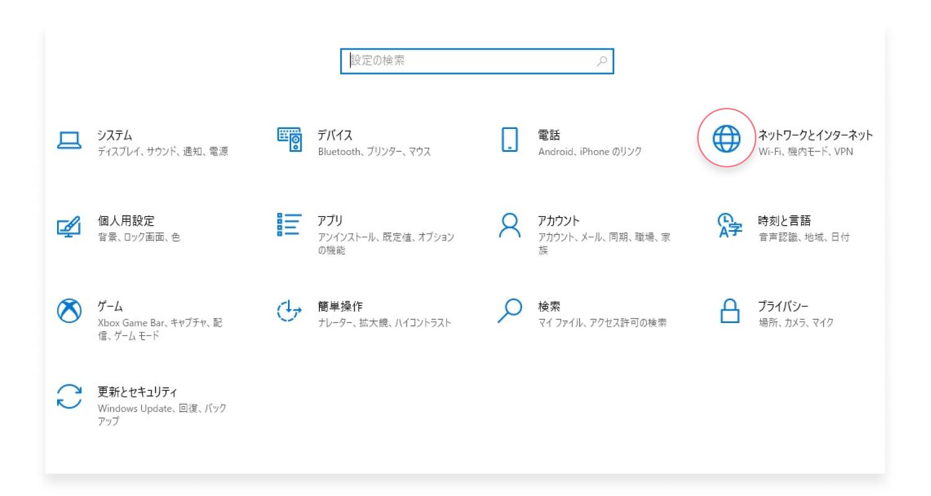The image size is (931, 496).
Task: Click the text ナレーター、拡大鏡、ハイコントラスト
Action: click(x=384, y=322)
